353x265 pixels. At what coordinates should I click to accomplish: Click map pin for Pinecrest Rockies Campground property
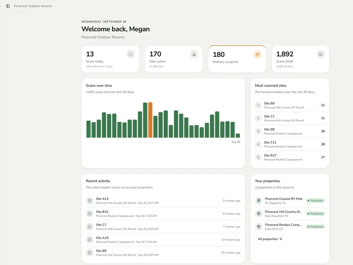(x=259, y=227)
